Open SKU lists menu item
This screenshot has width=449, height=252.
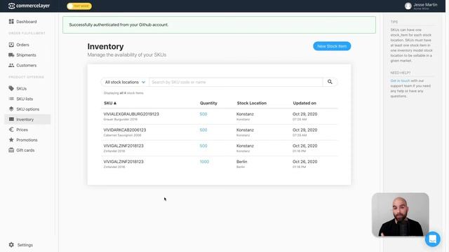[x=25, y=99]
